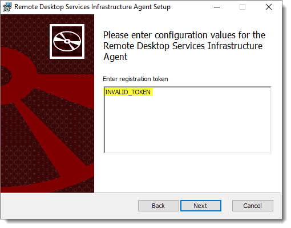Click the 'Please enter configuration values' heading
This screenshot has height=228, width=291.
coord(184,46)
